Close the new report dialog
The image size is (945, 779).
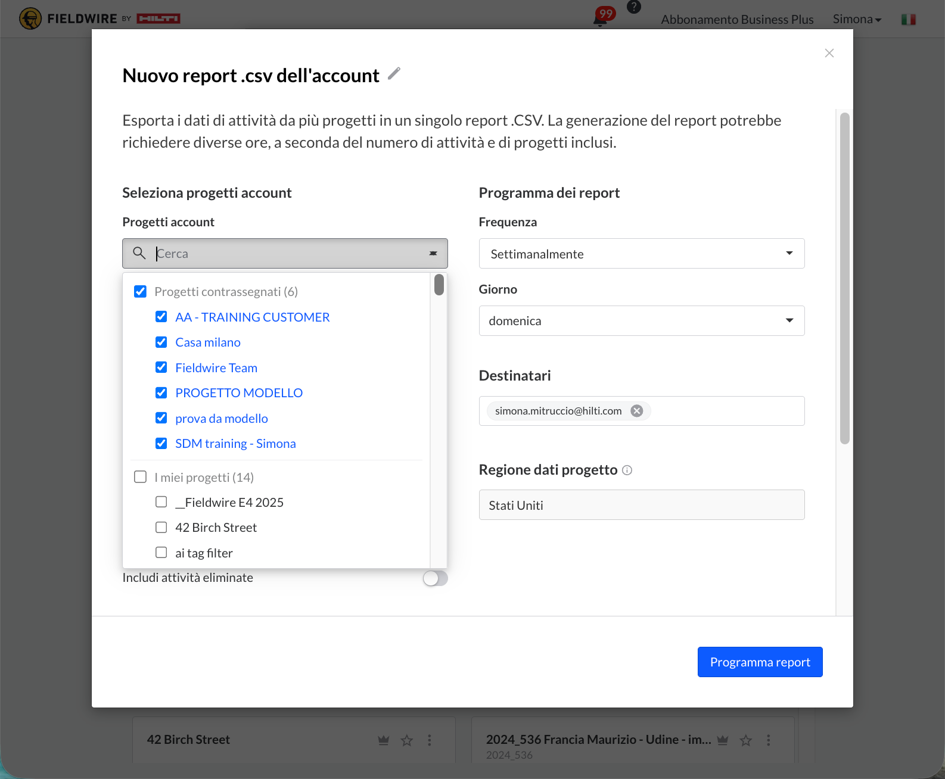[x=829, y=53]
